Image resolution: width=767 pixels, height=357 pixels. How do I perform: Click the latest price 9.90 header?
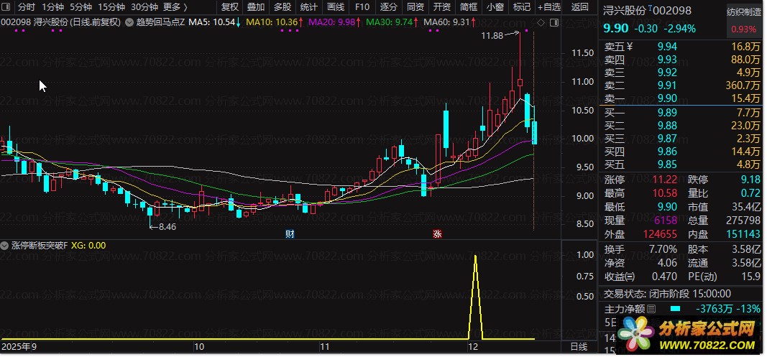pyautogui.click(x=615, y=28)
